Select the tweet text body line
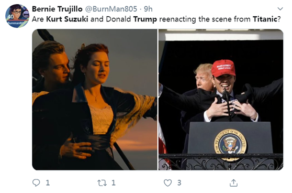292x193 pixels. [156, 19]
